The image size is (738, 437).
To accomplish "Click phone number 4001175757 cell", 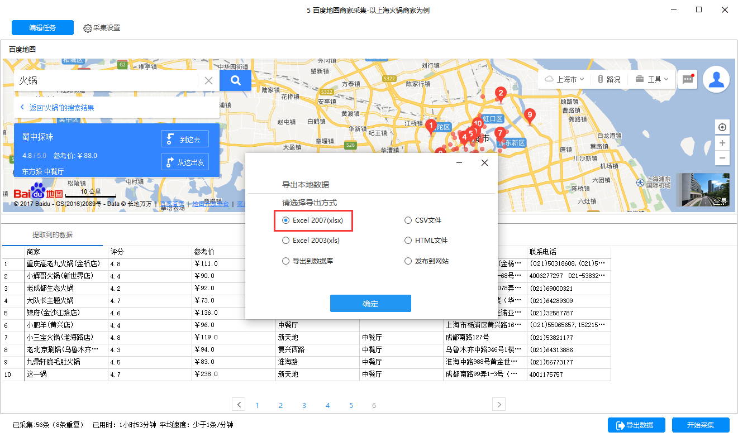I will pos(569,374).
